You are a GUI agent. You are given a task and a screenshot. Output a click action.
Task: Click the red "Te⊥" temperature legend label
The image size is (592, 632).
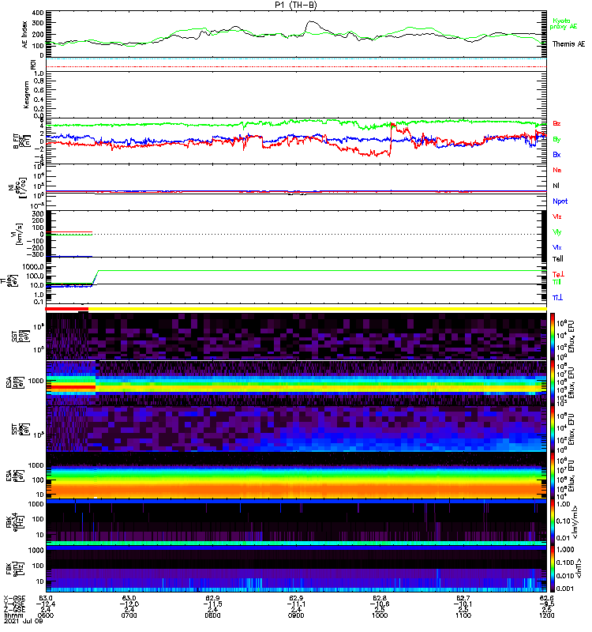pyautogui.click(x=558, y=274)
